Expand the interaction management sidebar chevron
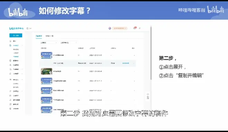This screenshot has height=132, width=228. [22, 69]
